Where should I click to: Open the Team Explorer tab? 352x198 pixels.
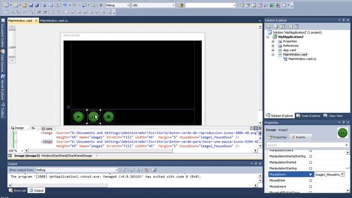point(308,116)
